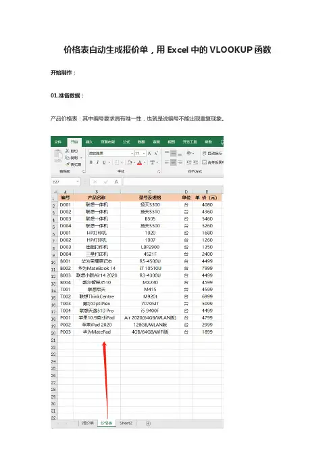Click the align left icon
This screenshot has width=335, height=475.
pyautogui.click(x=167, y=162)
